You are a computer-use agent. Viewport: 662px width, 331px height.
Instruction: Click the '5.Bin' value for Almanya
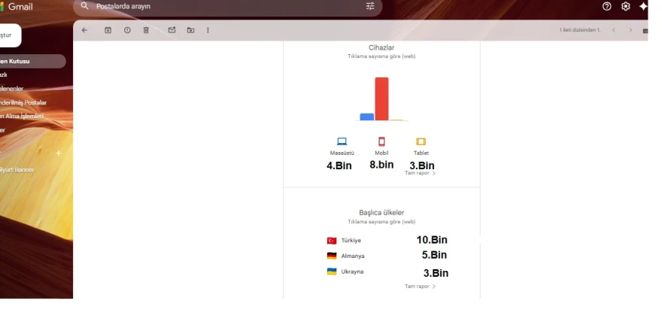434,255
